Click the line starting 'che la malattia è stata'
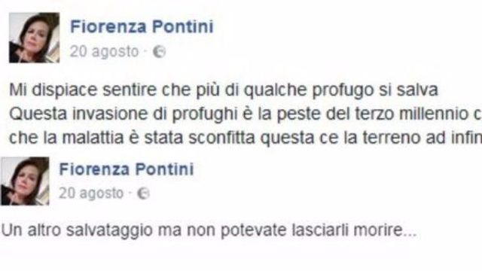Screen dimensions: 482x271 click(x=246, y=138)
